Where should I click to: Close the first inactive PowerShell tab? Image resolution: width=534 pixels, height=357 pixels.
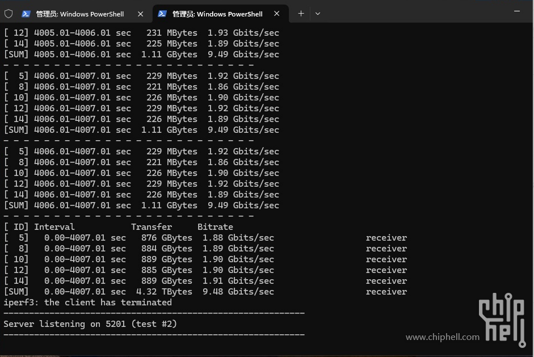coord(141,14)
